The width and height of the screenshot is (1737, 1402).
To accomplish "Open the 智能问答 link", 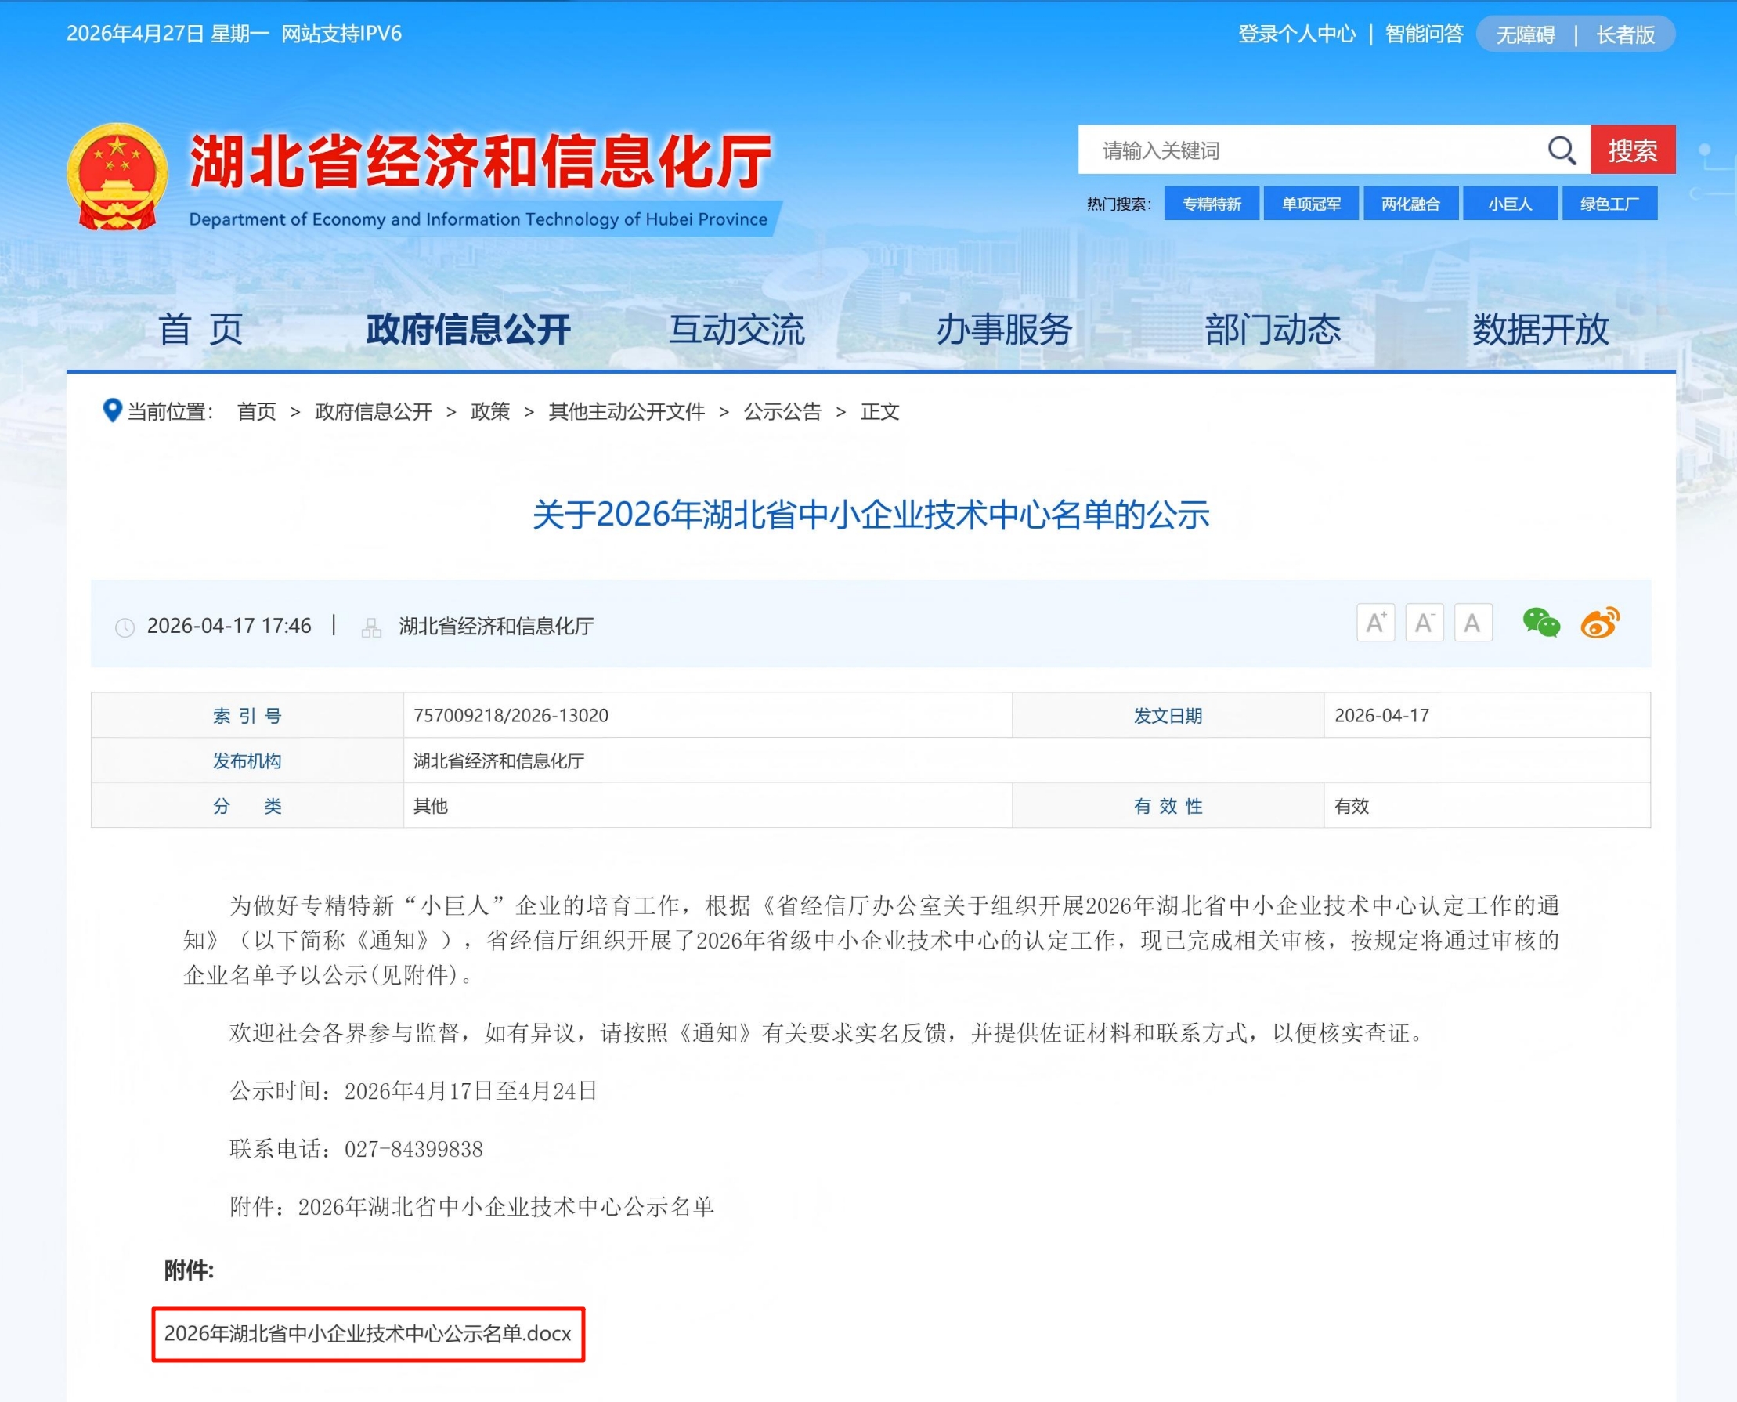I will coord(1424,34).
